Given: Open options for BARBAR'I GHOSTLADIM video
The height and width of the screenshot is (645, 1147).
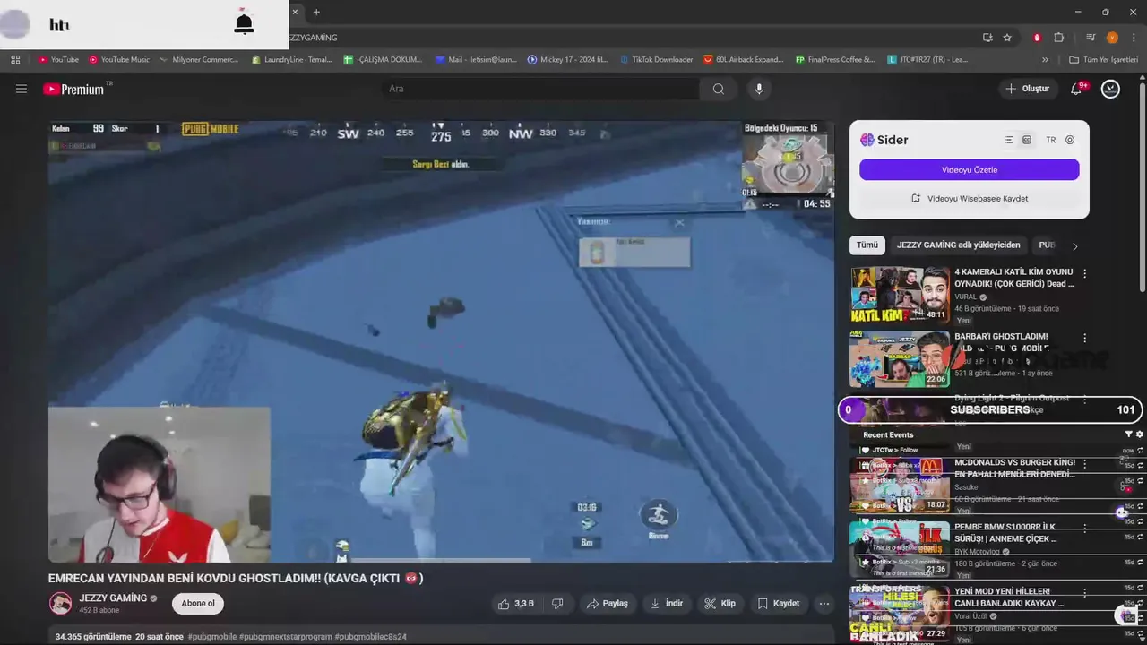Looking at the screenshot, I should 1085,339.
